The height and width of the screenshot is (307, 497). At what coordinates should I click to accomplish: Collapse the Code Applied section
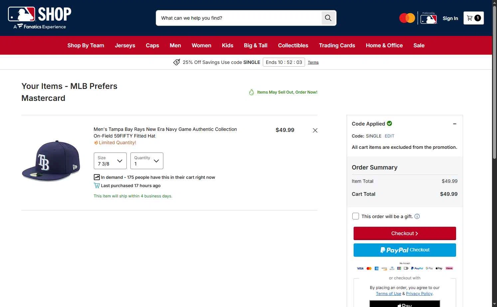point(455,124)
